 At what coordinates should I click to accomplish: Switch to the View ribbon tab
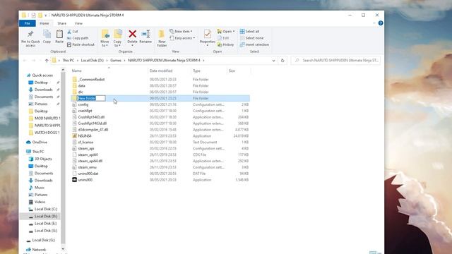pos(78,23)
